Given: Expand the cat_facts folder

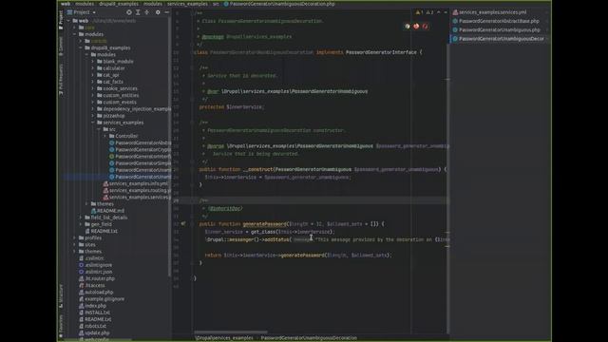Looking at the screenshot, I should click(93, 82).
